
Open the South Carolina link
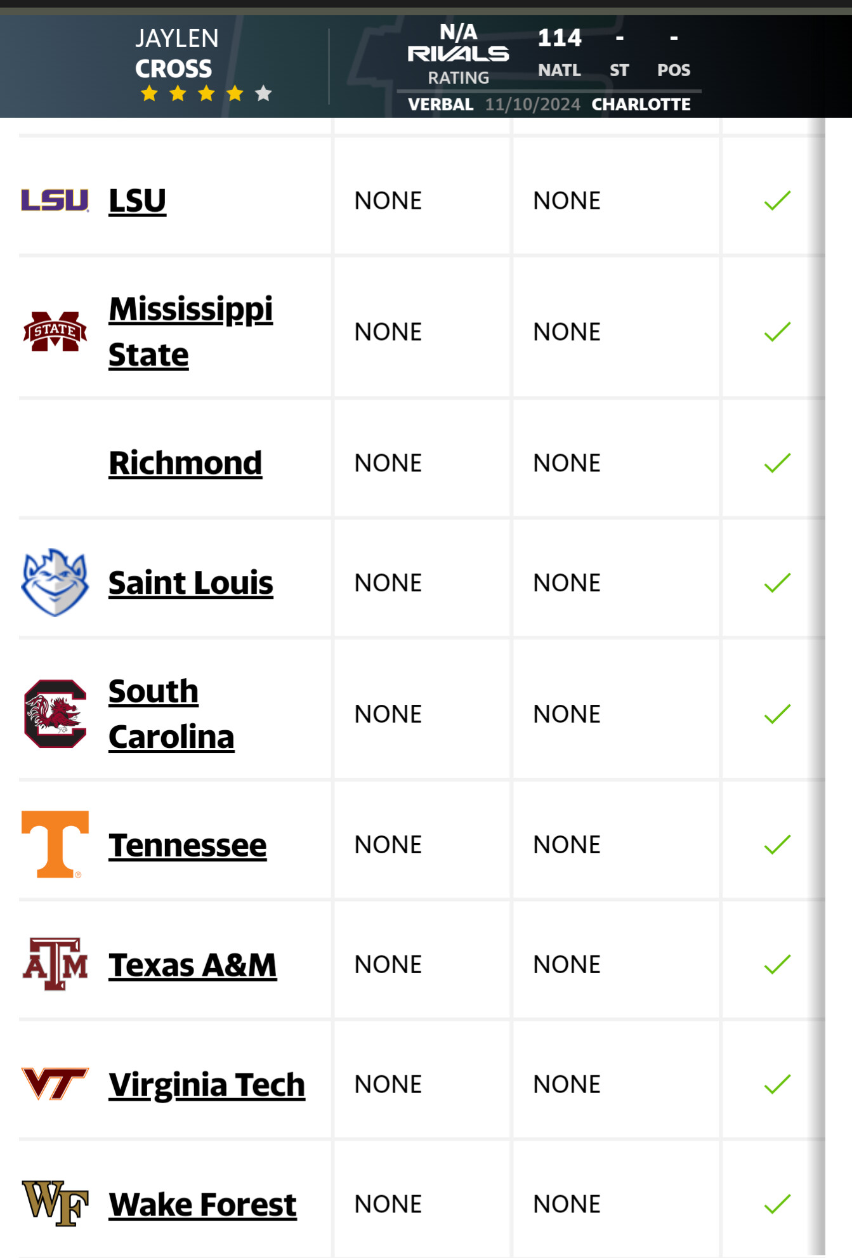pyautogui.click(x=171, y=714)
